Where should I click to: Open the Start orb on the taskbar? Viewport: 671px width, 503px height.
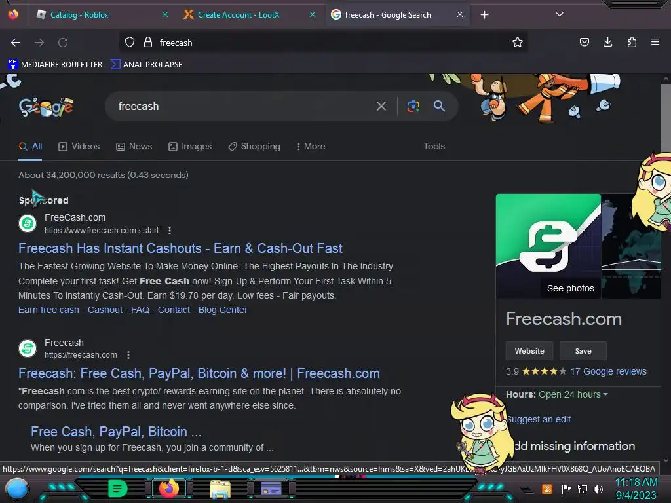(x=17, y=489)
